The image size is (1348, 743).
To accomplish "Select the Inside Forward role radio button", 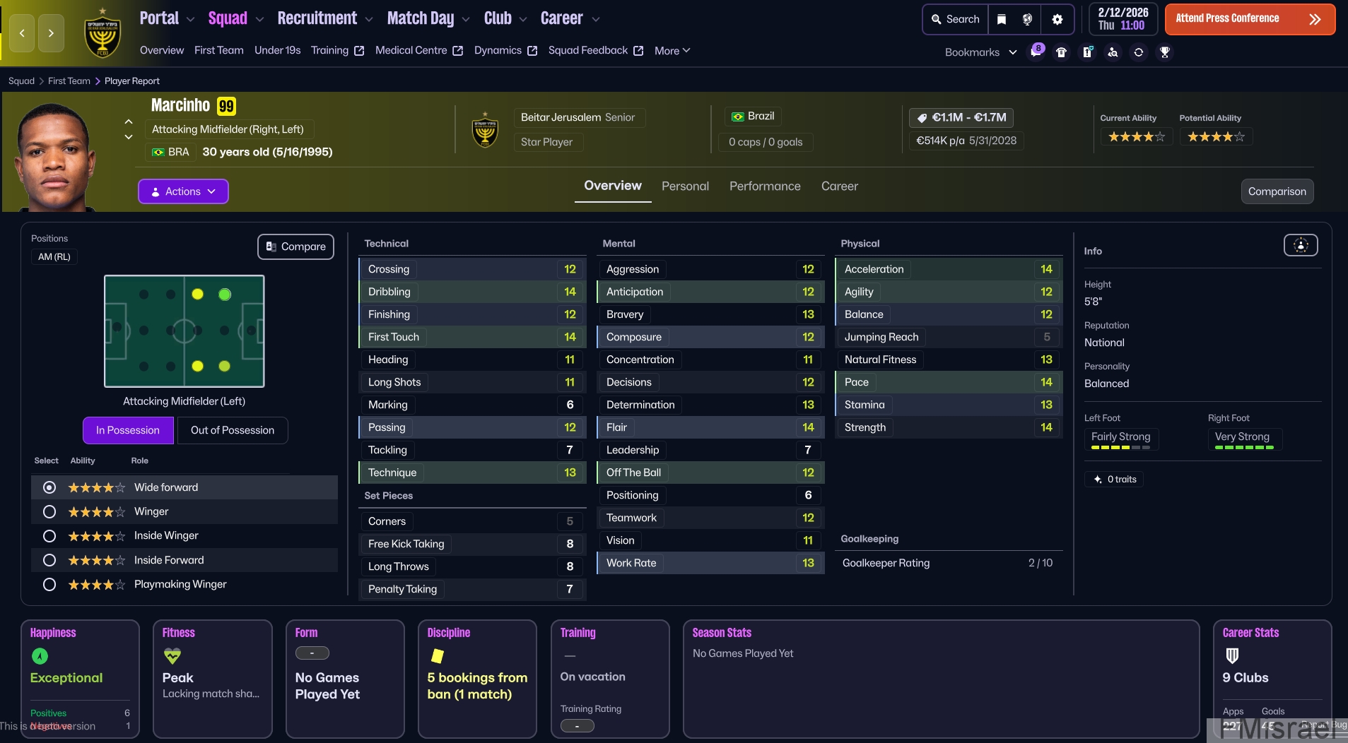I will coord(49,560).
